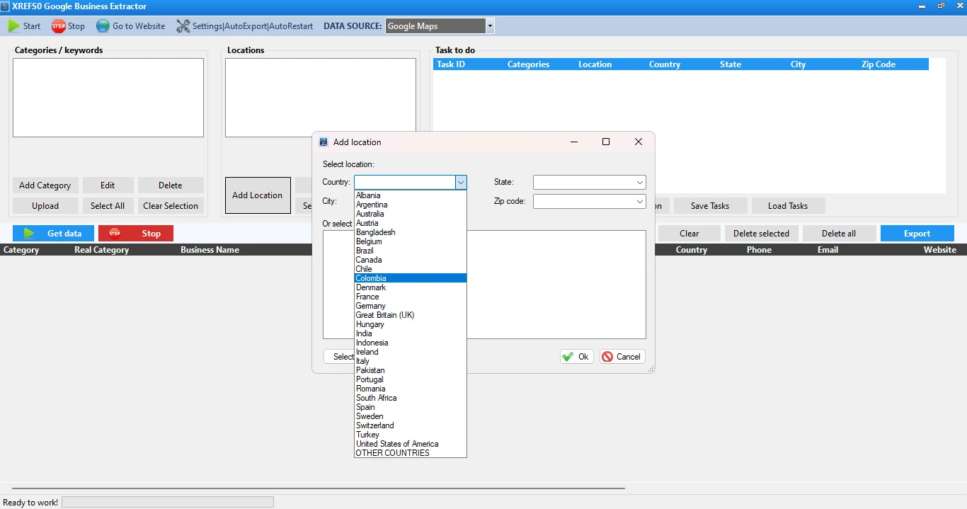Choose South Africa from country list
This screenshot has width=967, height=509.
click(x=410, y=398)
